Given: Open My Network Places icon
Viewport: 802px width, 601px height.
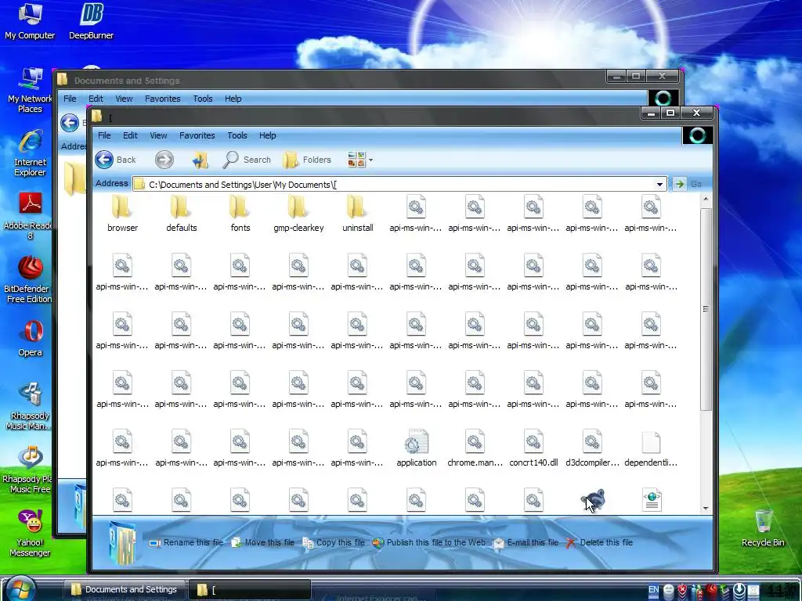Looking at the screenshot, I should pyautogui.click(x=30, y=90).
